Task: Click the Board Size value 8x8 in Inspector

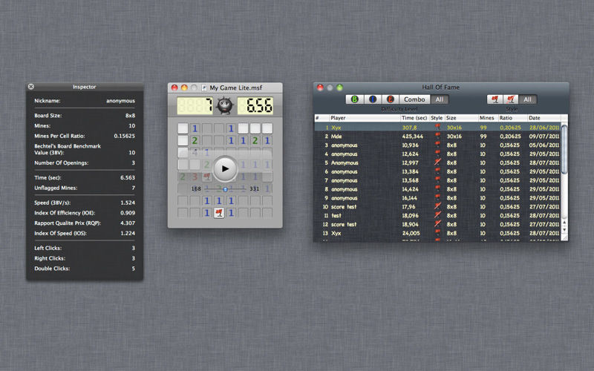Action: tap(131, 116)
